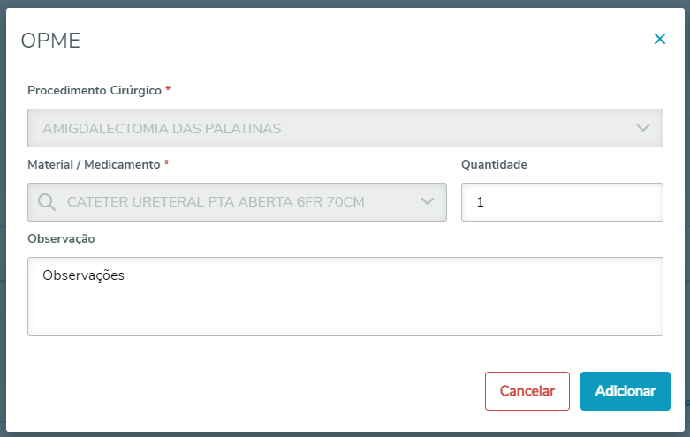690x437 pixels.
Task: Open the Material / Medicamento dropdown arrow
Action: point(428,202)
